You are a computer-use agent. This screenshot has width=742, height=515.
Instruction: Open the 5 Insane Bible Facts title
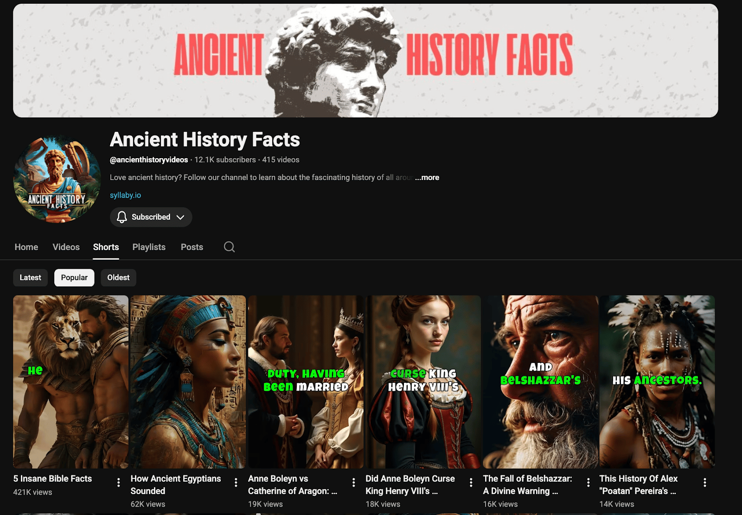pyautogui.click(x=52, y=478)
